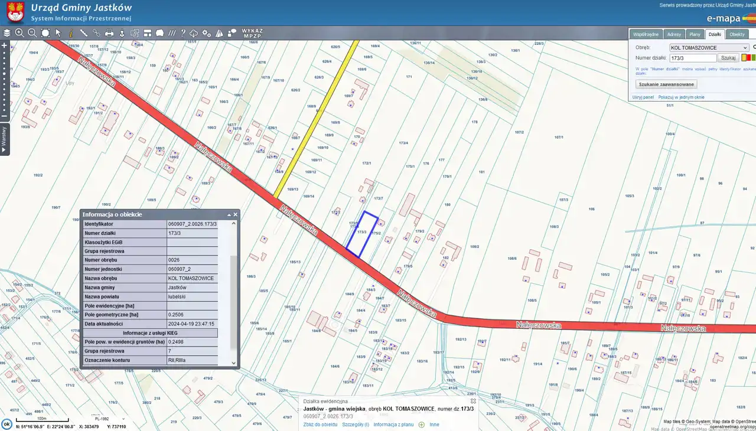
Task: Click Szukanie zaawansowane button
Action: point(666,84)
